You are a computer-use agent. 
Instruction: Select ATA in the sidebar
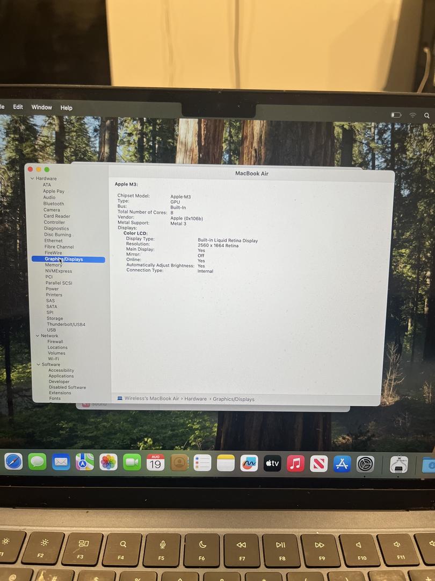(x=47, y=185)
